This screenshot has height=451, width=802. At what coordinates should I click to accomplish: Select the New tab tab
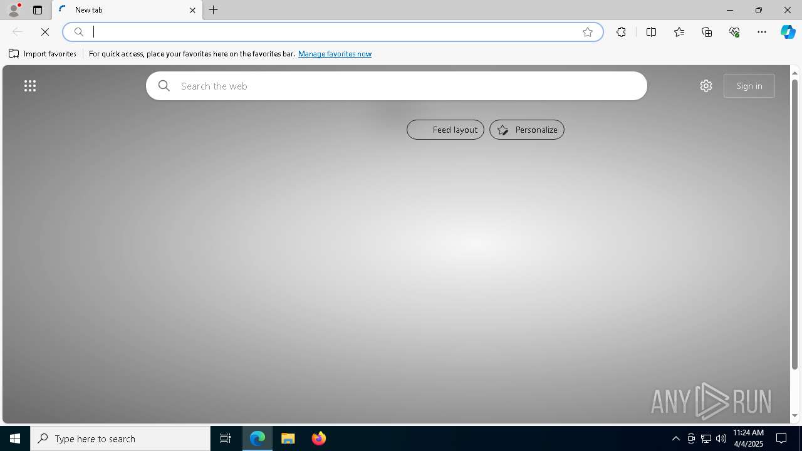(127, 10)
